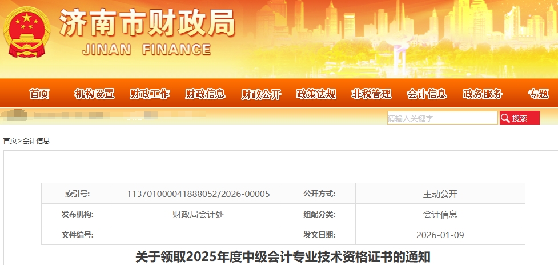Select index number 11370100004188052/2026-00005
The height and width of the screenshot is (265, 558).
pyautogui.click(x=198, y=194)
